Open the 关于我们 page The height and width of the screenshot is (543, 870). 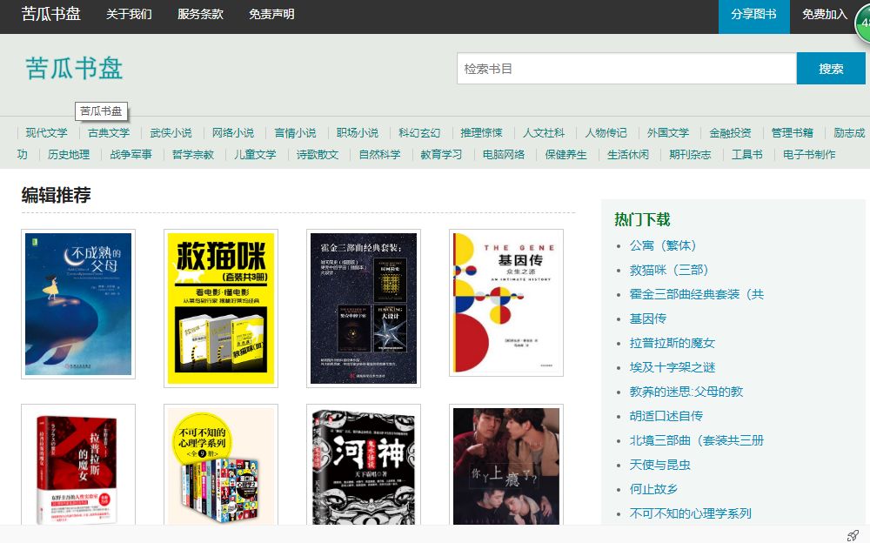point(129,15)
